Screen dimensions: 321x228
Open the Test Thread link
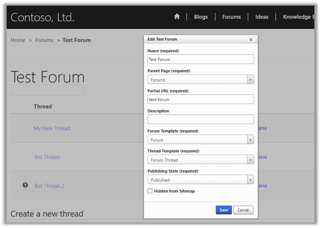47,157
